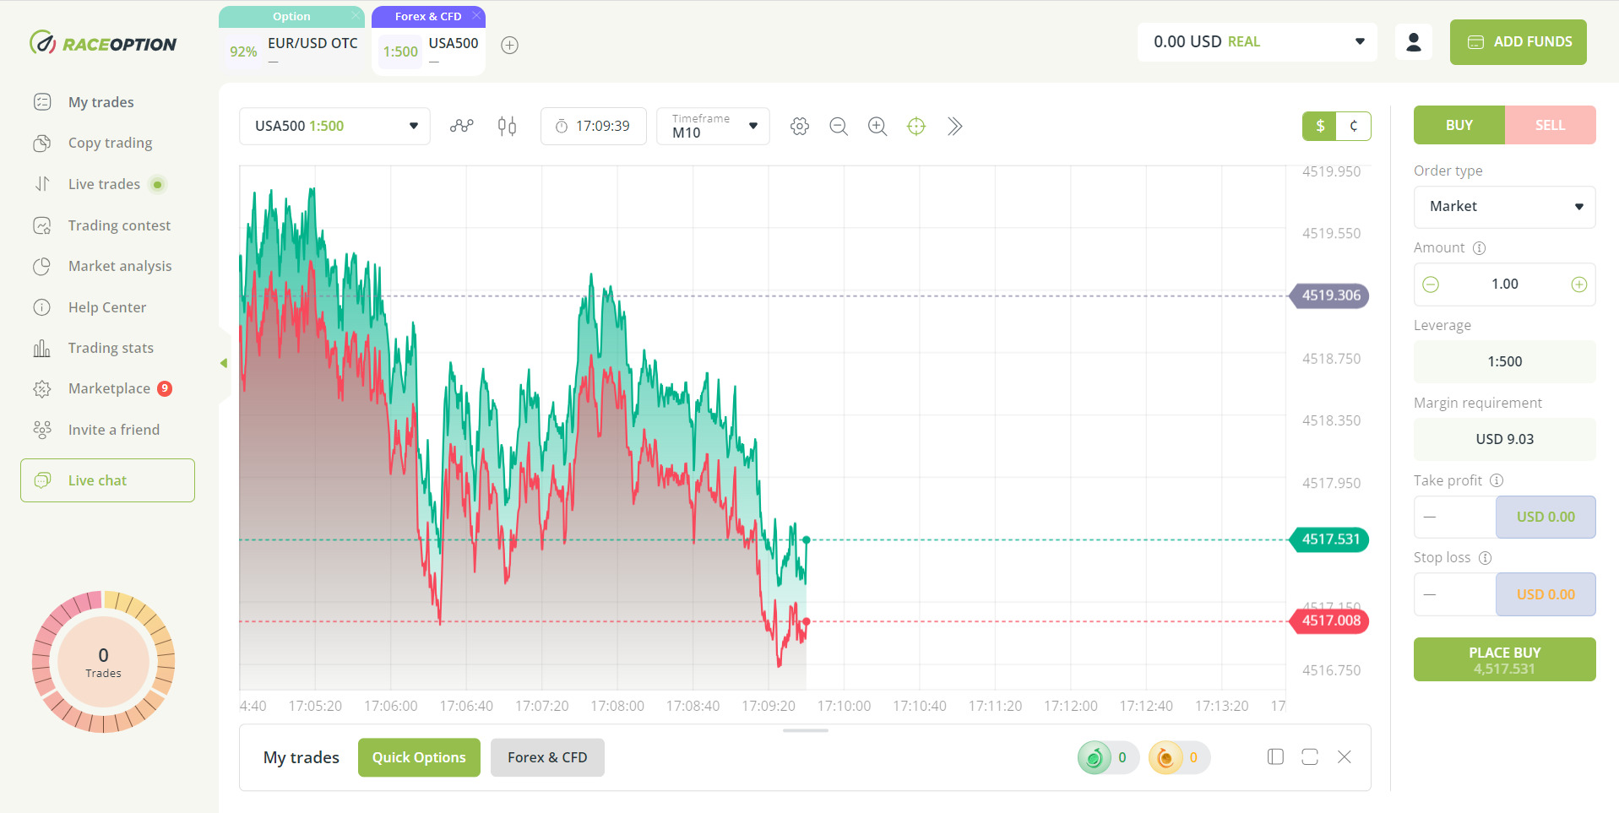The image size is (1619, 813).
Task: Click Take profit value field
Action: [x=1455, y=517]
